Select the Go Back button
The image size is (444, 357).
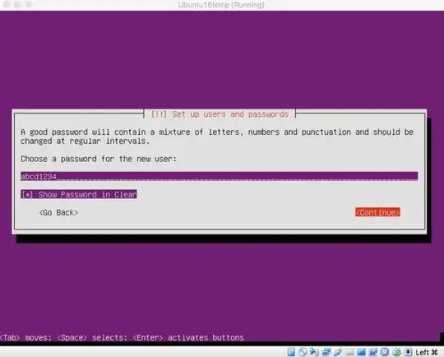[58, 212]
